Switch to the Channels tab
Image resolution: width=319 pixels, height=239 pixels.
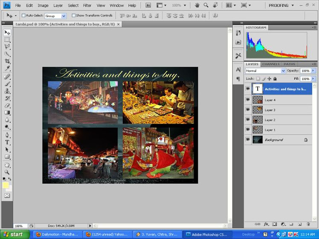click(x=271, y=64)
